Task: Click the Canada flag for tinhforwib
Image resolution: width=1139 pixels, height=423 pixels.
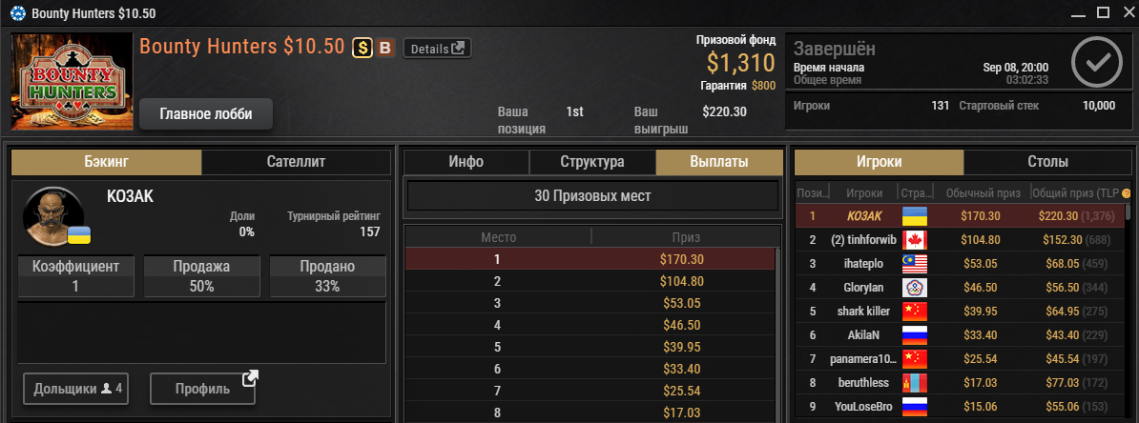Action: click(x=915, y=239)
